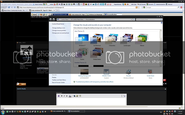This screenshot has width=185, height=115.
Task: Open Firefox's File menu
Action: pos(2,4)
